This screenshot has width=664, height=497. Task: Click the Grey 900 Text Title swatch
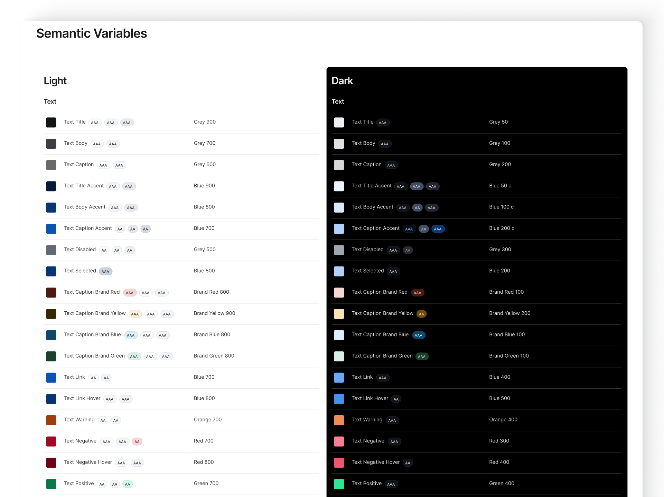(51, 123)
